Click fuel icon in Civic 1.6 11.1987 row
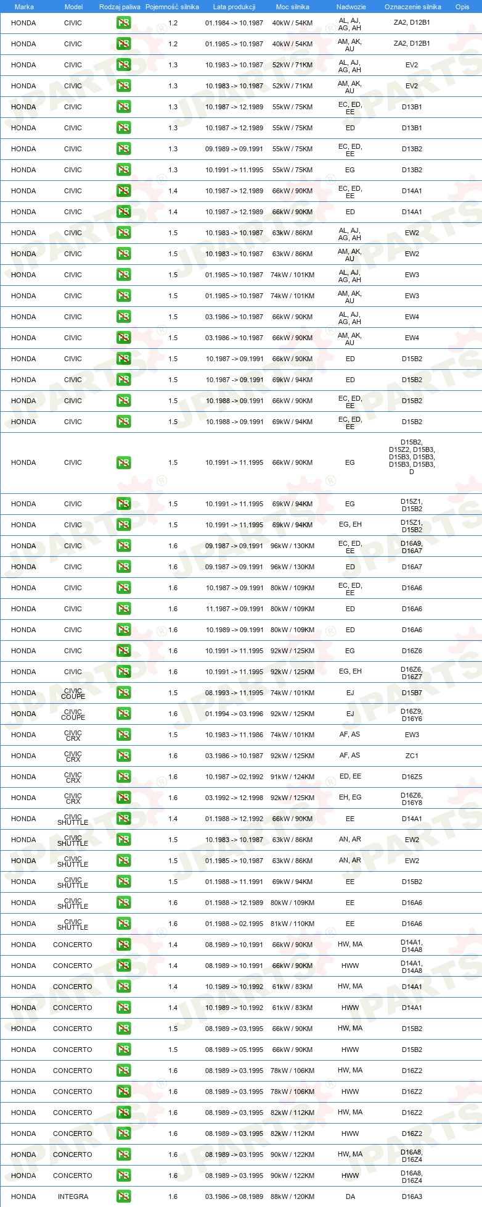The height and width of the screenshot is (1207, 482). pos(123,609)
